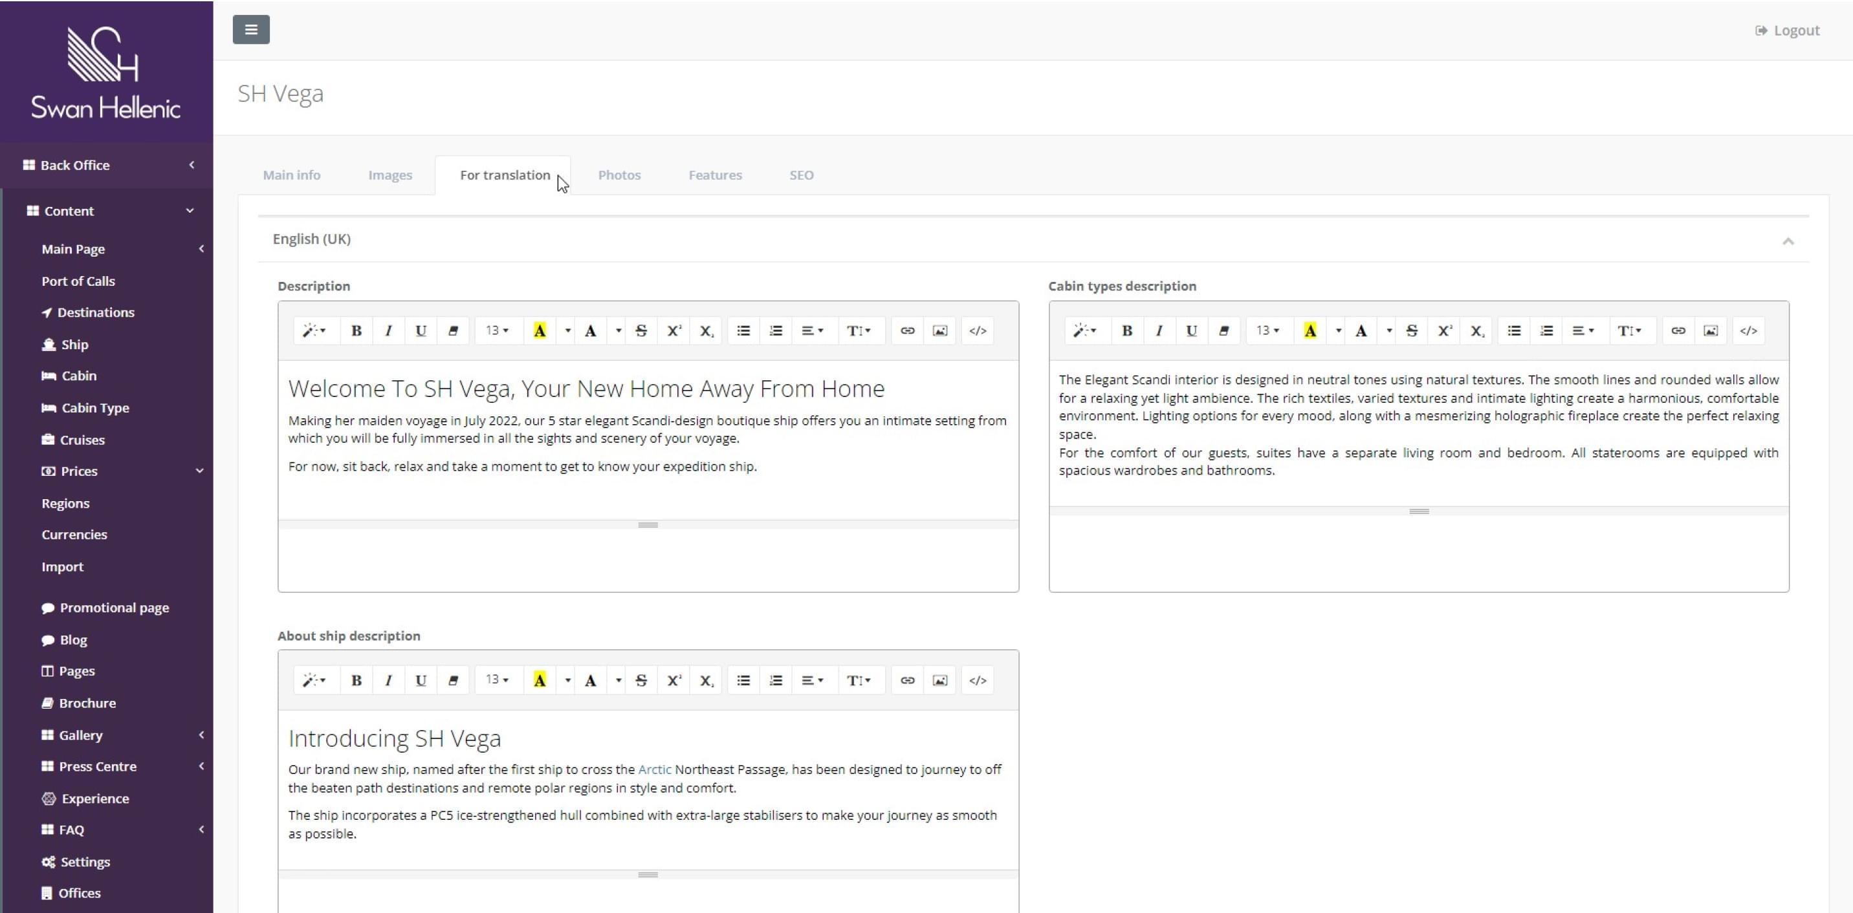Screen dimensions: 1853x913
Task: Toggle the sidebar with the hamburger button
Action: tap(251, 30)
